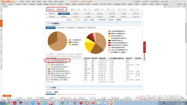The height and width of the screenshot is (105, 187).
Task: Select the 2020-03-31 report date tab
Action: coord(91,28)
